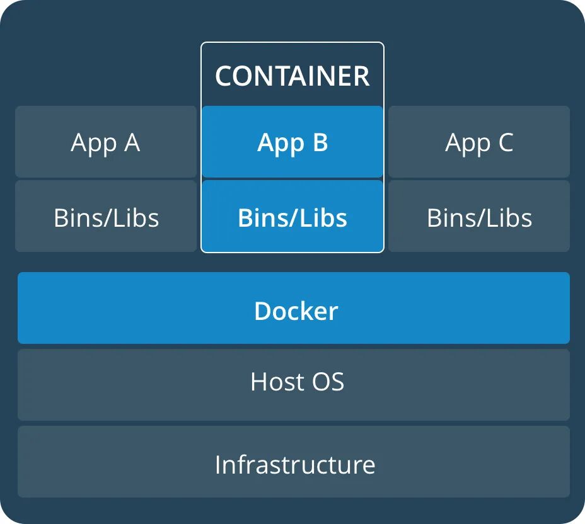Click the "App C" text label

[x=479, y=143]
